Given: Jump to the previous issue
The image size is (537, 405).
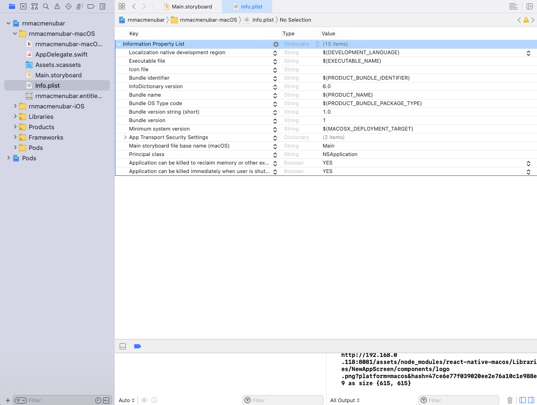Looking at the screenshot, I should pos(519,20).
